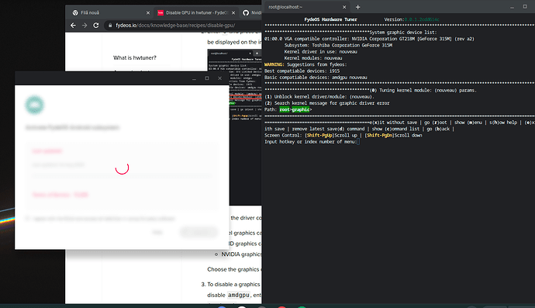
Task: Click the green 'root' path segment
Action: tap(285, 109)
